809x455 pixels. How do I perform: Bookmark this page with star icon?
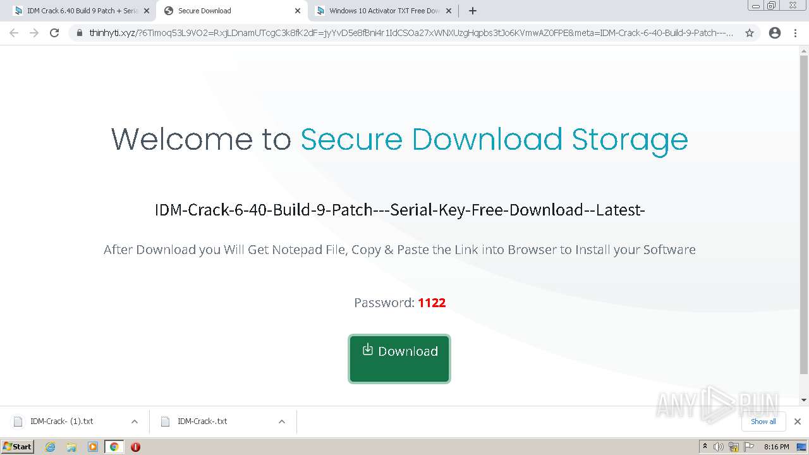tap(750, 33)
